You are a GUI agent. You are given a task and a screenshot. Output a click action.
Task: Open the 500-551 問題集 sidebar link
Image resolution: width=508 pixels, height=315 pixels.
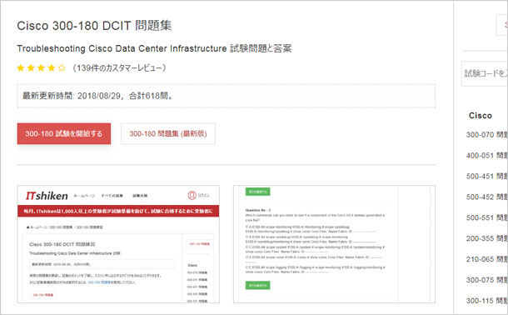tap(487, 217)
